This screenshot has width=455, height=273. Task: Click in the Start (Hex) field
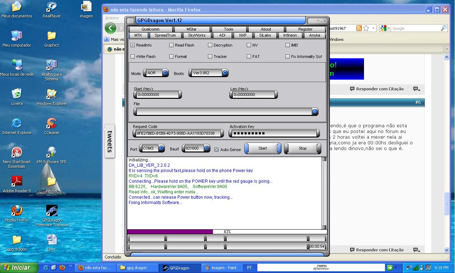click(157, 95)
